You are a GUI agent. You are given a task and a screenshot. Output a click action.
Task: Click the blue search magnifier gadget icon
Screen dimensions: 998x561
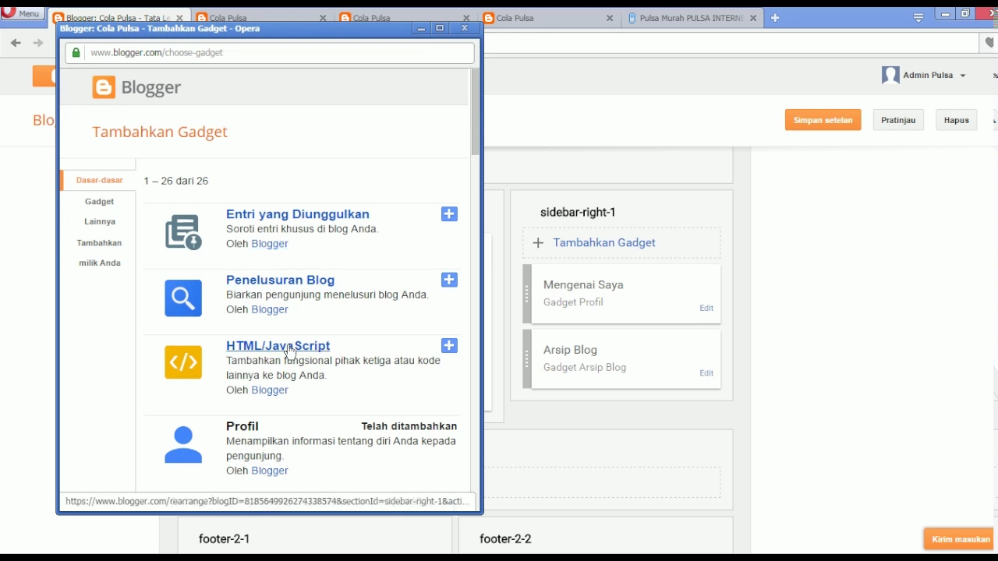183,298
